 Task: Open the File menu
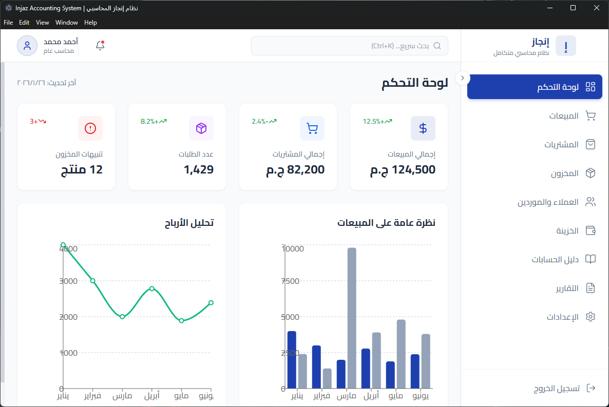(8, 23)
